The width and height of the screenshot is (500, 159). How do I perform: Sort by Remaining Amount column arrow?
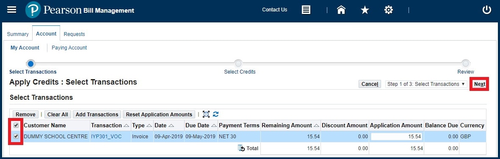pyautogui.click(x=316, y=126)
